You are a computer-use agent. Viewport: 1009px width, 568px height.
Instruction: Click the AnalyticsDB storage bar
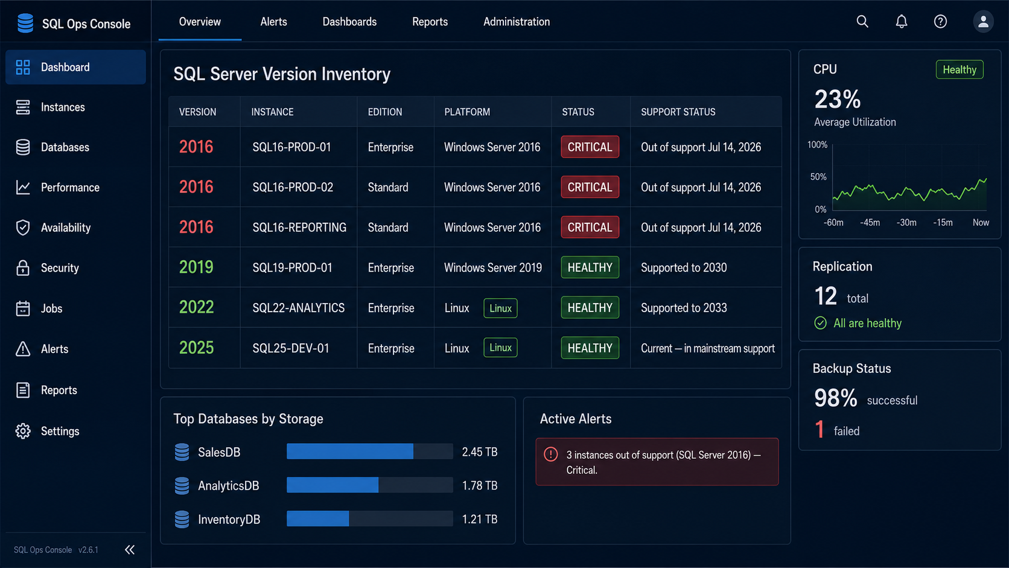pyautogui.click(x=370, y=485)
